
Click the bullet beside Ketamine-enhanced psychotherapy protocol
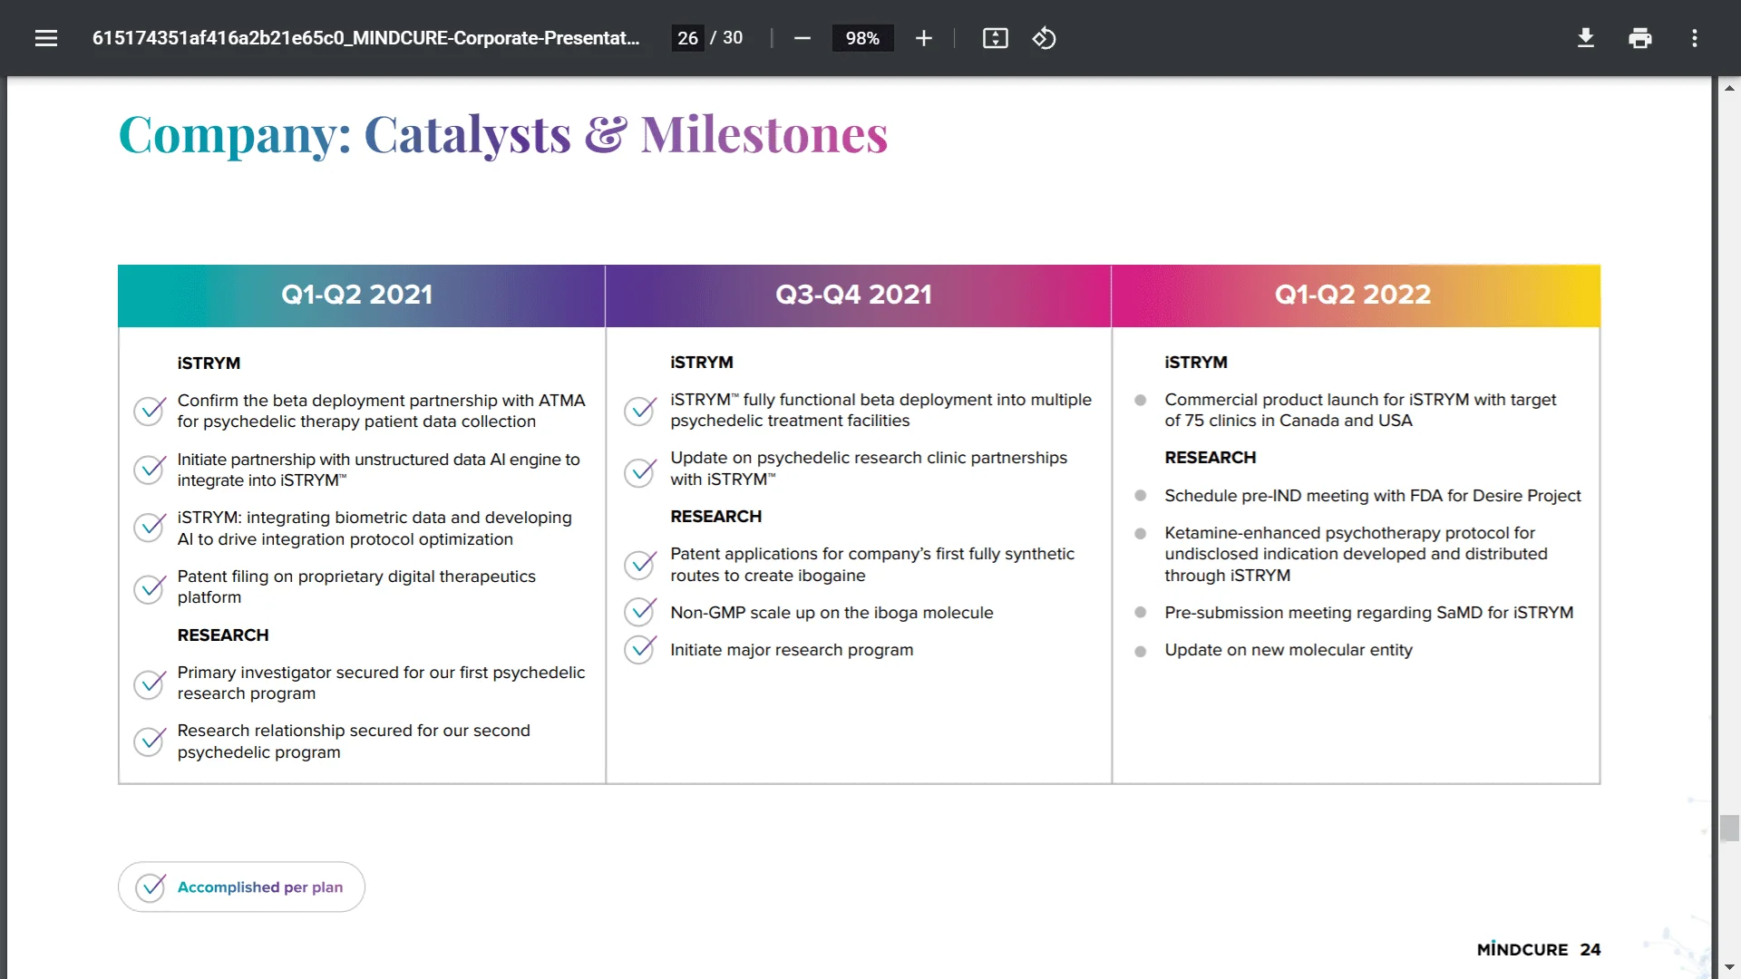(x=1141, y=534)
